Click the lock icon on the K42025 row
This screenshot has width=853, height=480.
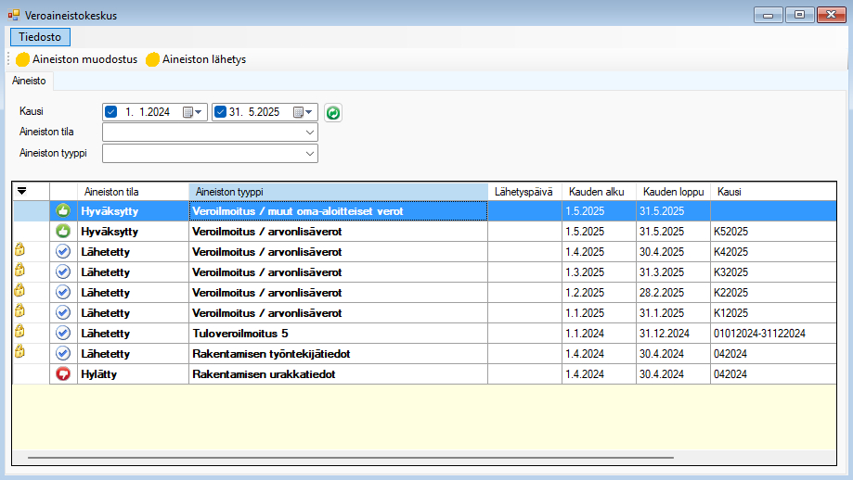tap(19, 249)
